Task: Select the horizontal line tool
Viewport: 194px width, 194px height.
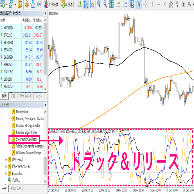Action: point(158,4)
